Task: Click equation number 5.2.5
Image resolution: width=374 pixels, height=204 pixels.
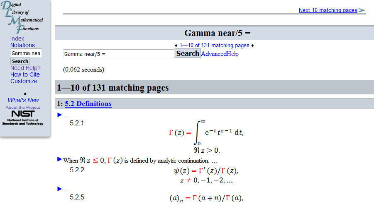Action: pos(77,197)
